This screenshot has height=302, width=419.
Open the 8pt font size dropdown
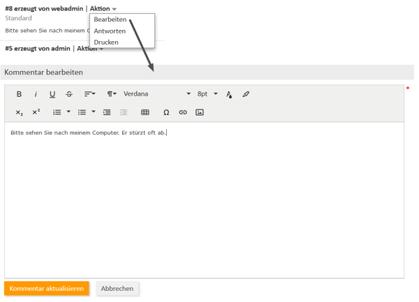click(207, 94)
